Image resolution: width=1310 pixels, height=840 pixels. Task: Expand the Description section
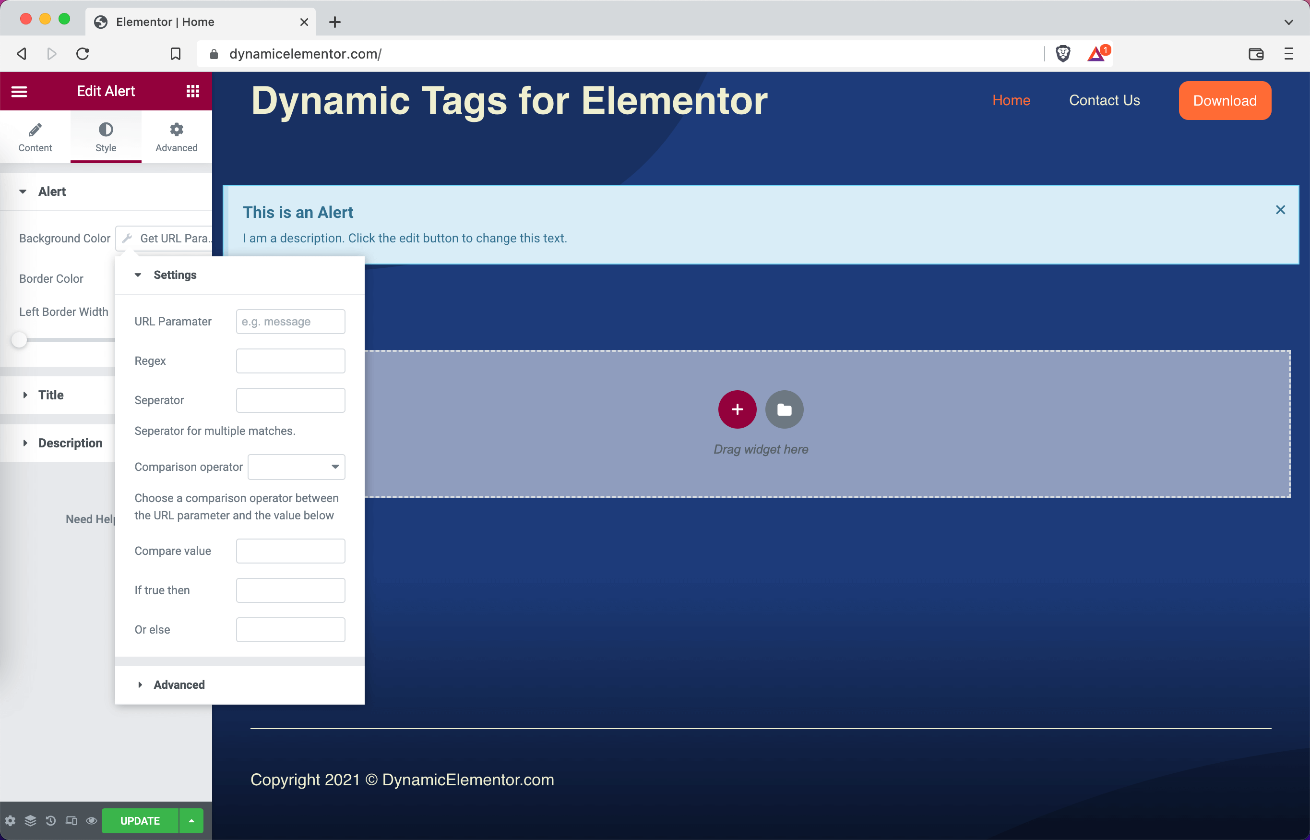click(57, 443)
